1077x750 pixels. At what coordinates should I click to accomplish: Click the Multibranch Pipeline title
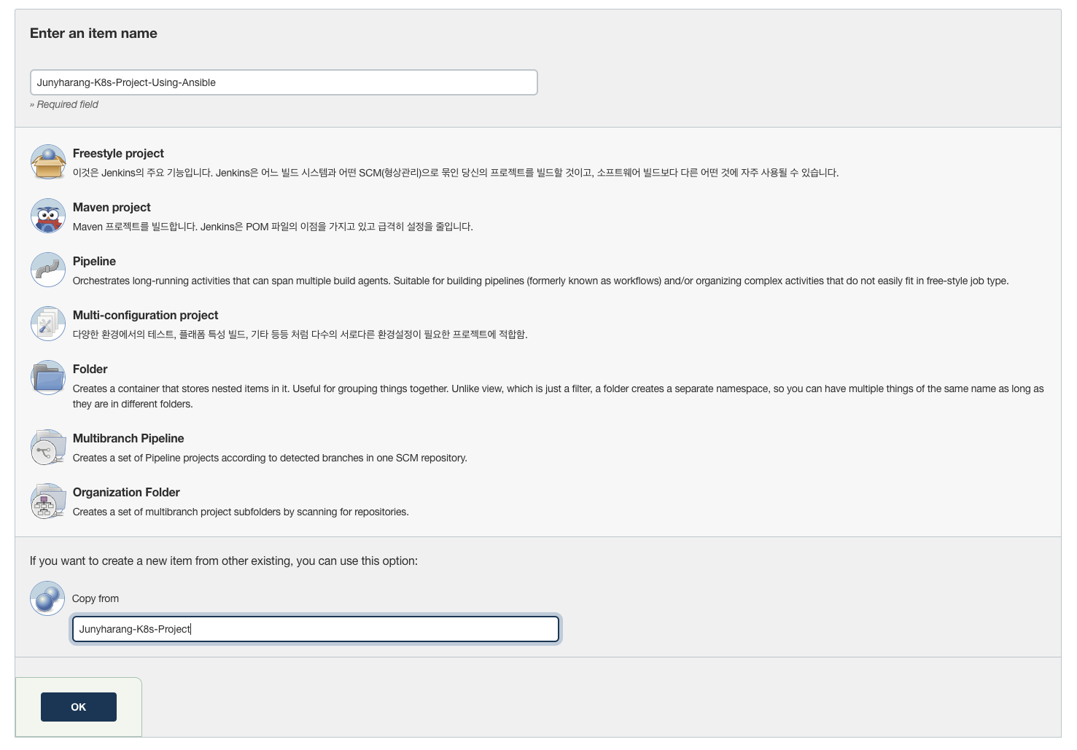click(128, 439)
